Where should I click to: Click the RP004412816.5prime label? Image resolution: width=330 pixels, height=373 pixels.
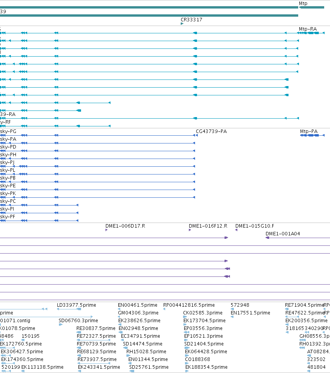189,305
